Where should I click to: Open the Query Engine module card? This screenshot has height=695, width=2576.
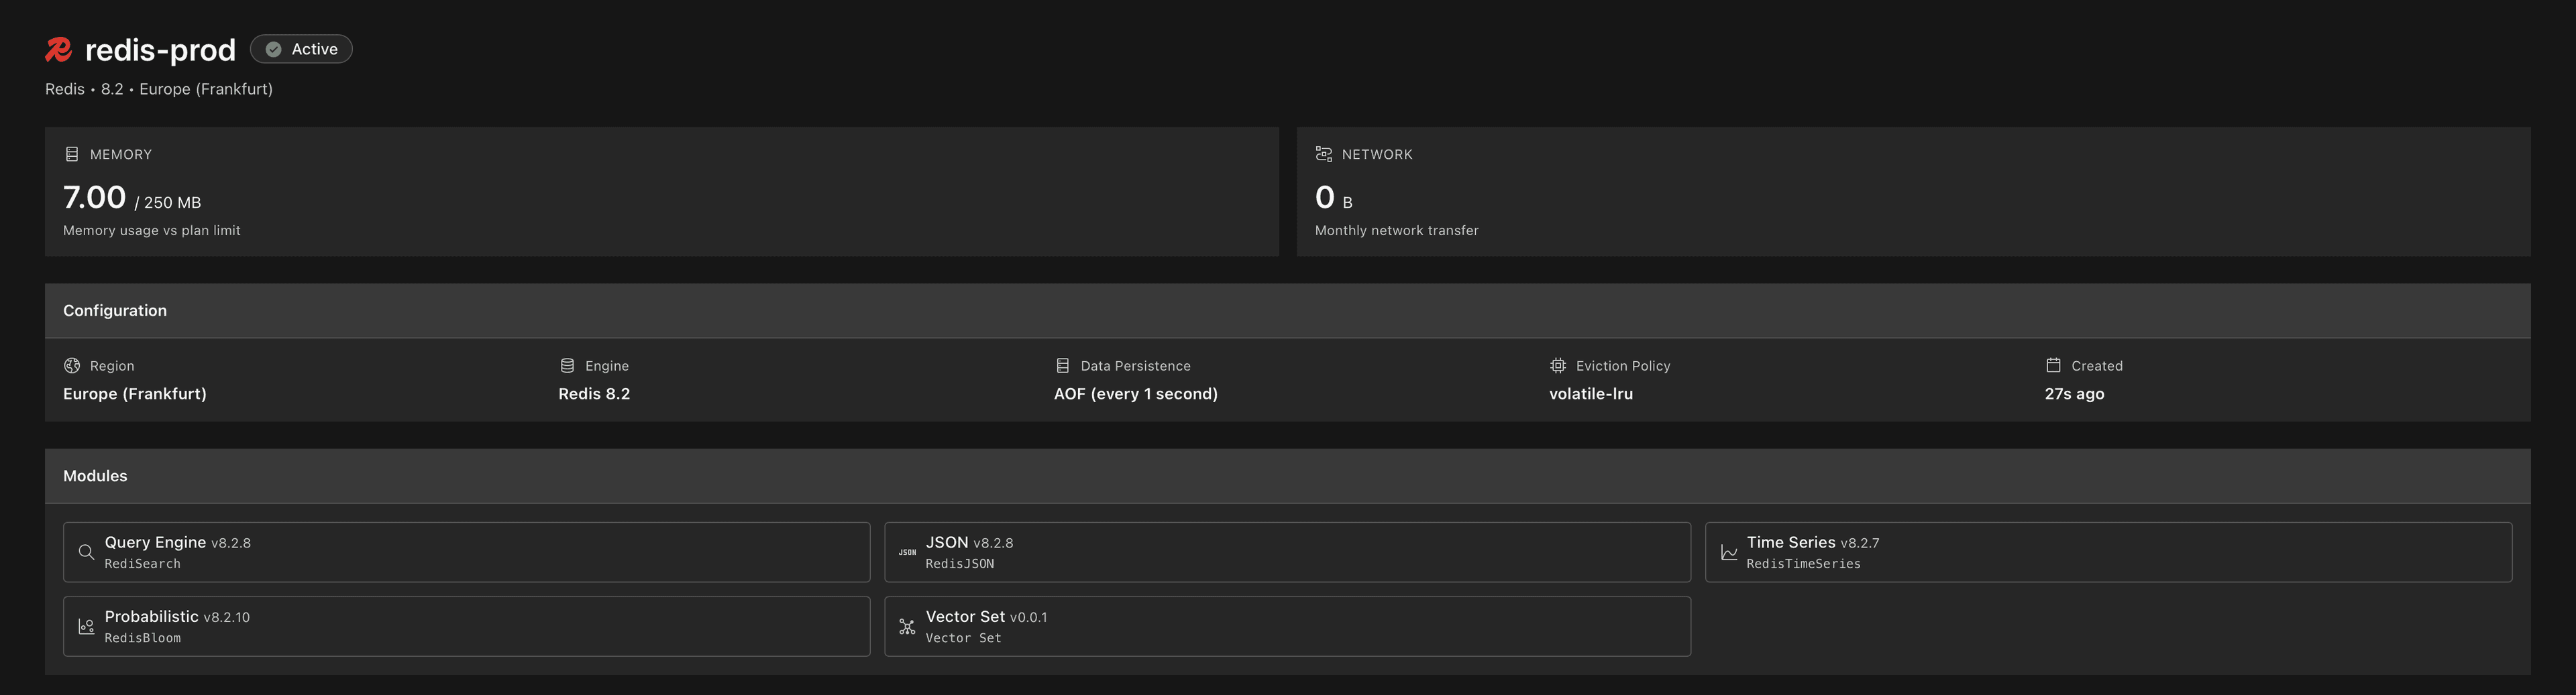pos(467,552)
